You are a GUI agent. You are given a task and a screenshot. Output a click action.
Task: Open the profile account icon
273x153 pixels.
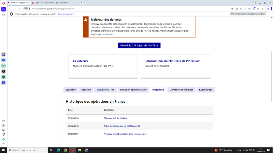click(x=262, y=9)
